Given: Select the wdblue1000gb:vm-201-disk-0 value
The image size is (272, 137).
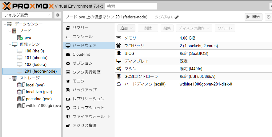Looking at the screenshot, I should [206, 84].
